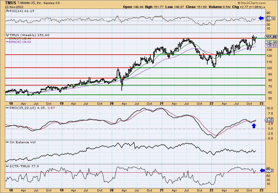Click the 22 year label under the price chart

[212, 103]
